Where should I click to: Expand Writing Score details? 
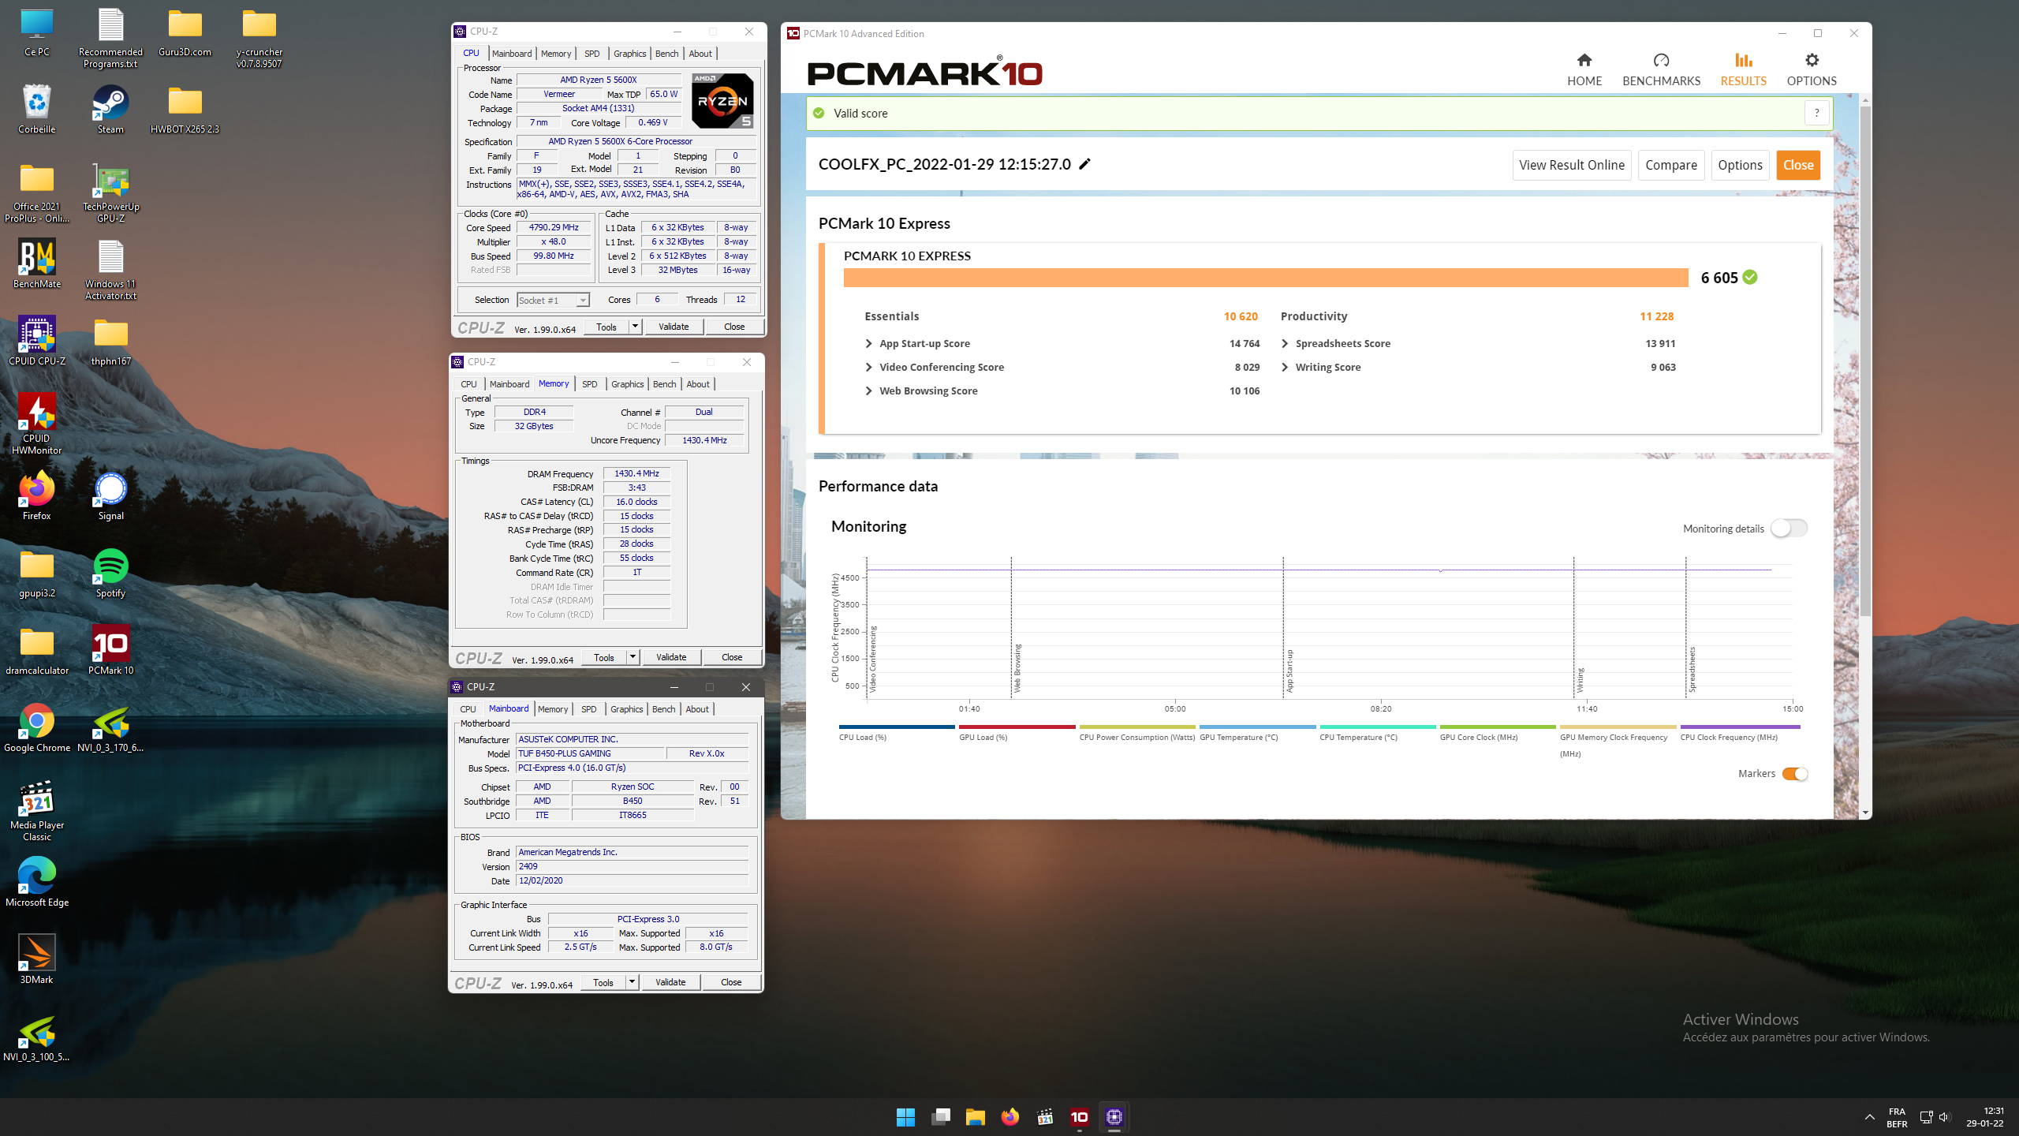(x=1285, y=367)
